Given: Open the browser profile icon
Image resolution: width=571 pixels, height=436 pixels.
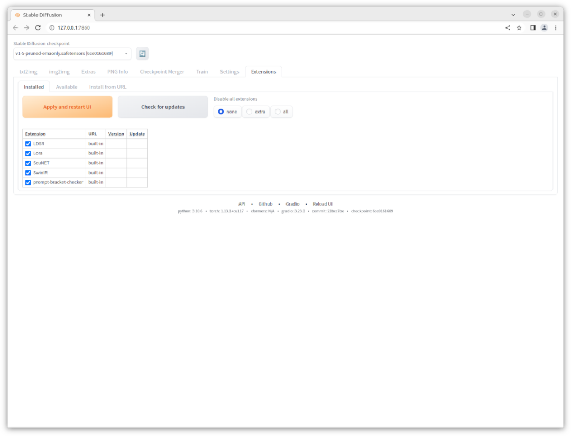Looking at the screenshot, I should [x=544, y=27].
